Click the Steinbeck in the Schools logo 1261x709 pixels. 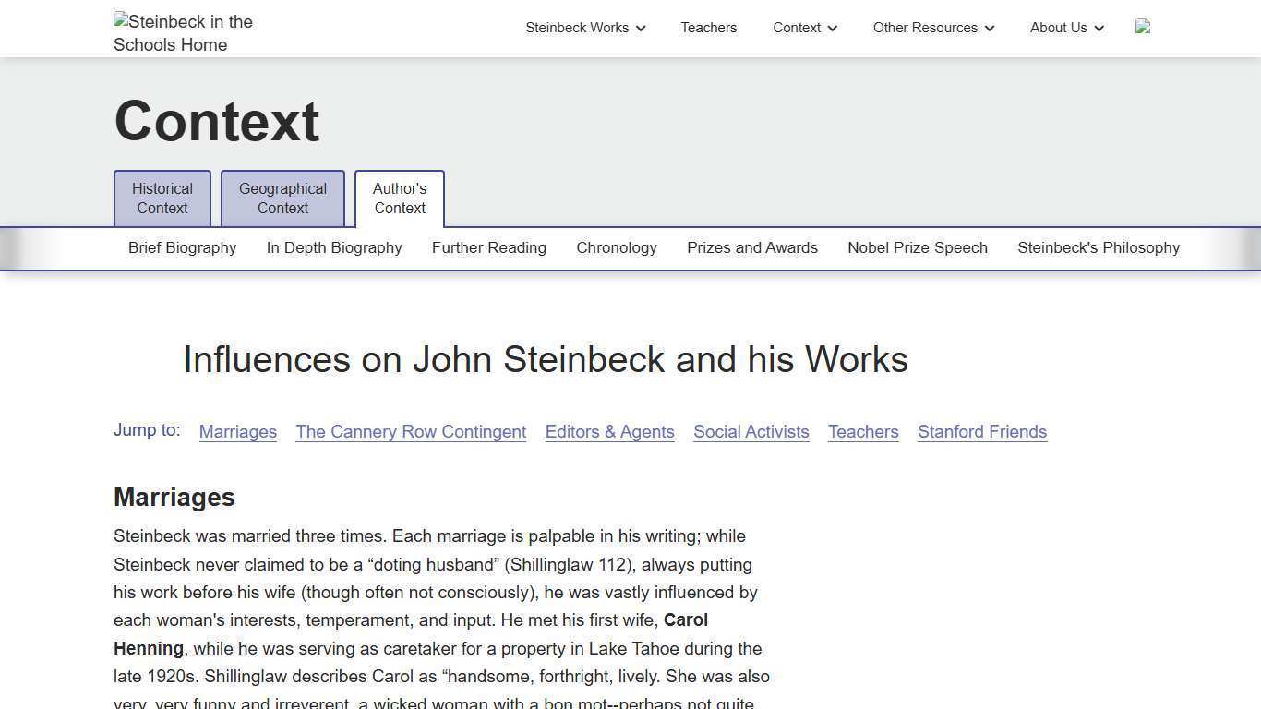[x=182, y=33]
